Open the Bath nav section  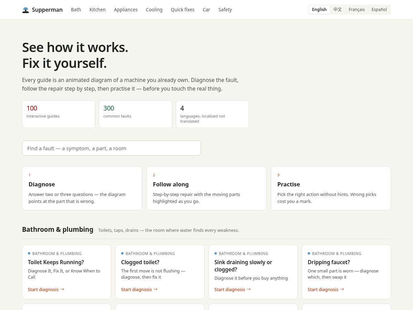click(76, 10)
